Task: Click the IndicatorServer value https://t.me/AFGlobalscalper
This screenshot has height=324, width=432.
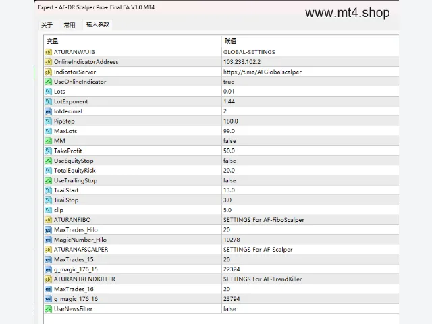Action: [x=263, y=72]
